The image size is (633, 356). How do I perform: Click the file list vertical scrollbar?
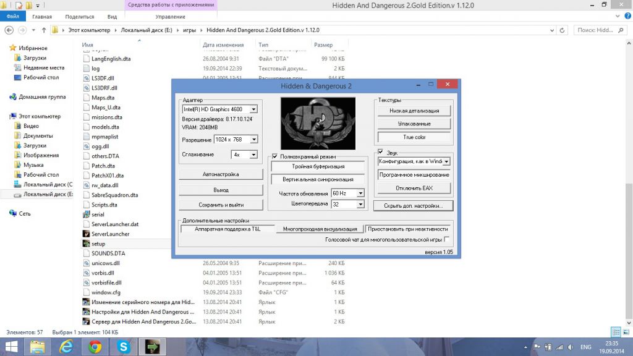pos(629,185)
